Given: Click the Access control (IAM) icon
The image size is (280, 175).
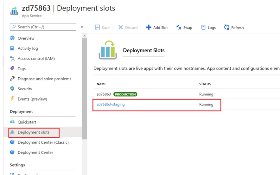Looking at the screenshot, I should 12,58.
